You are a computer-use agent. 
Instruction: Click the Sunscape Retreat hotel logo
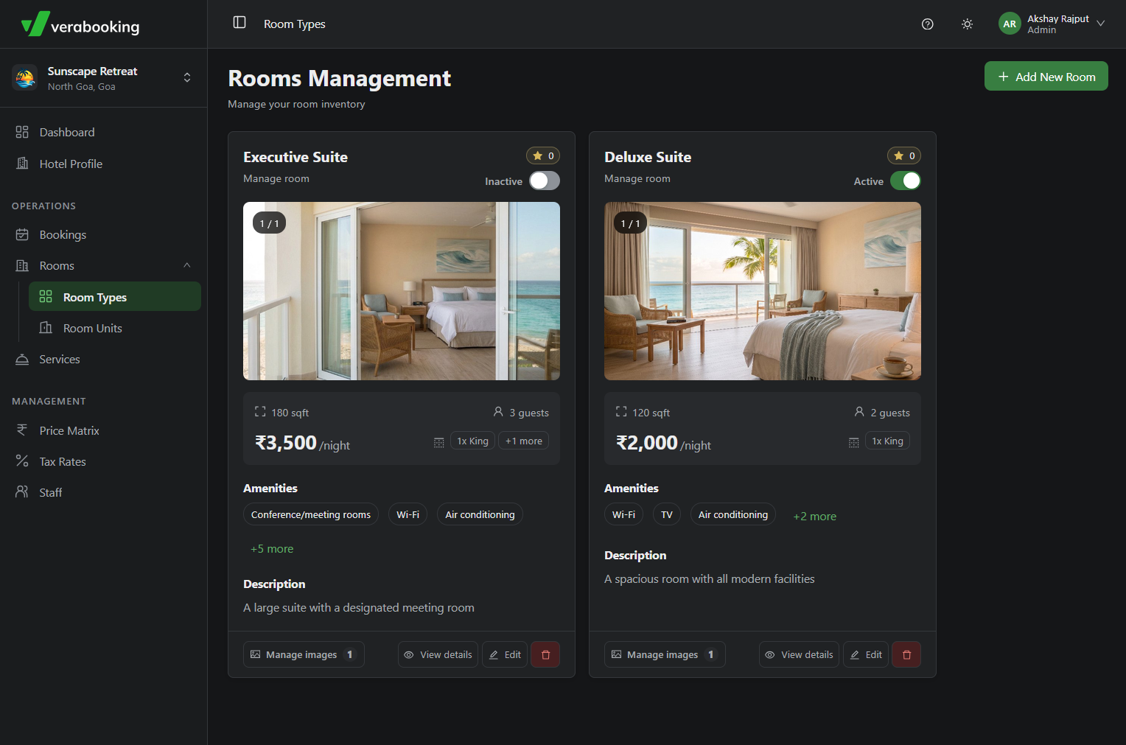(x=25, y=77)
